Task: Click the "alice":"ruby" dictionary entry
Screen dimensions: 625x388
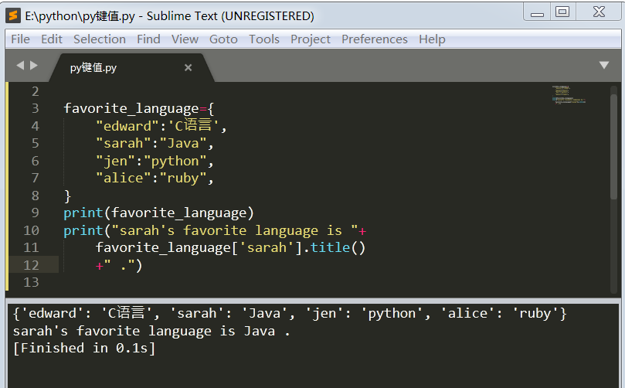Action: click(155, 178)
